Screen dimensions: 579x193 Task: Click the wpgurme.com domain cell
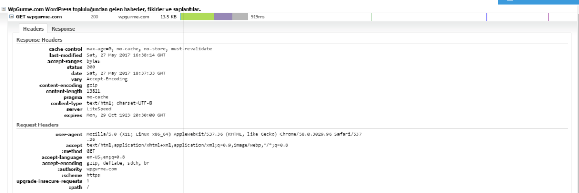click(134, 17)
